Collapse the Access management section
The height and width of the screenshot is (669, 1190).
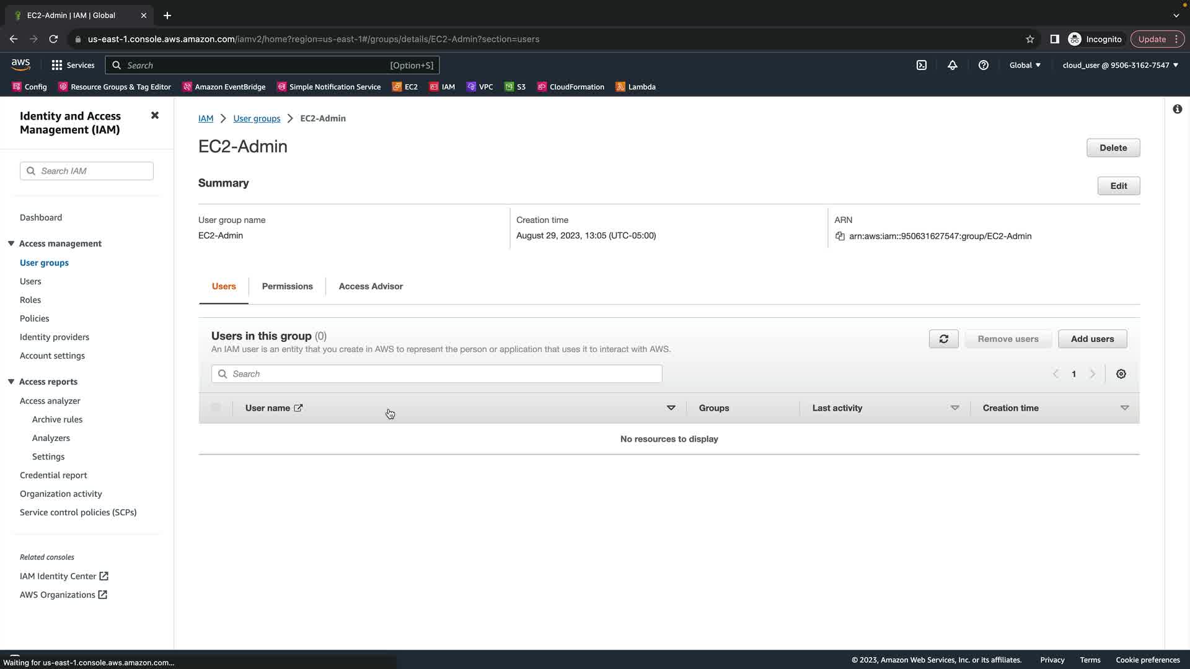pyautogui.click(x=11, y=243)
